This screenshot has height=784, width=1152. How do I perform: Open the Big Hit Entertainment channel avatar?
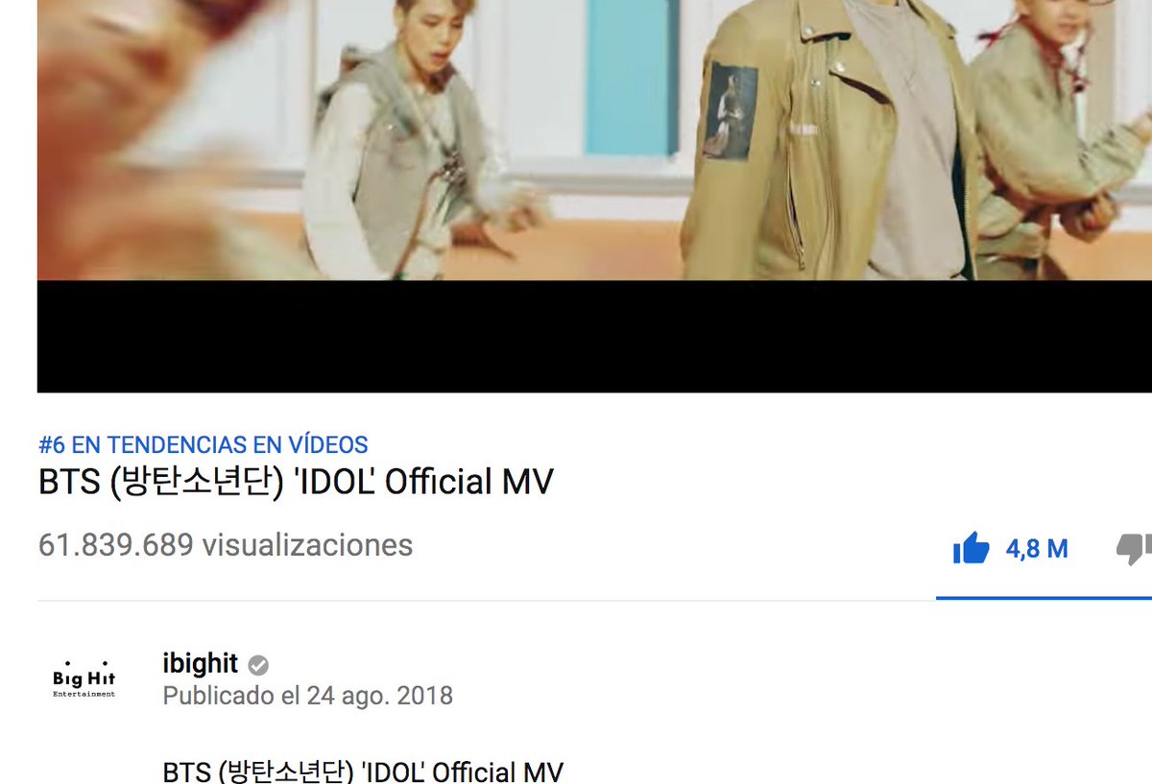84,678
